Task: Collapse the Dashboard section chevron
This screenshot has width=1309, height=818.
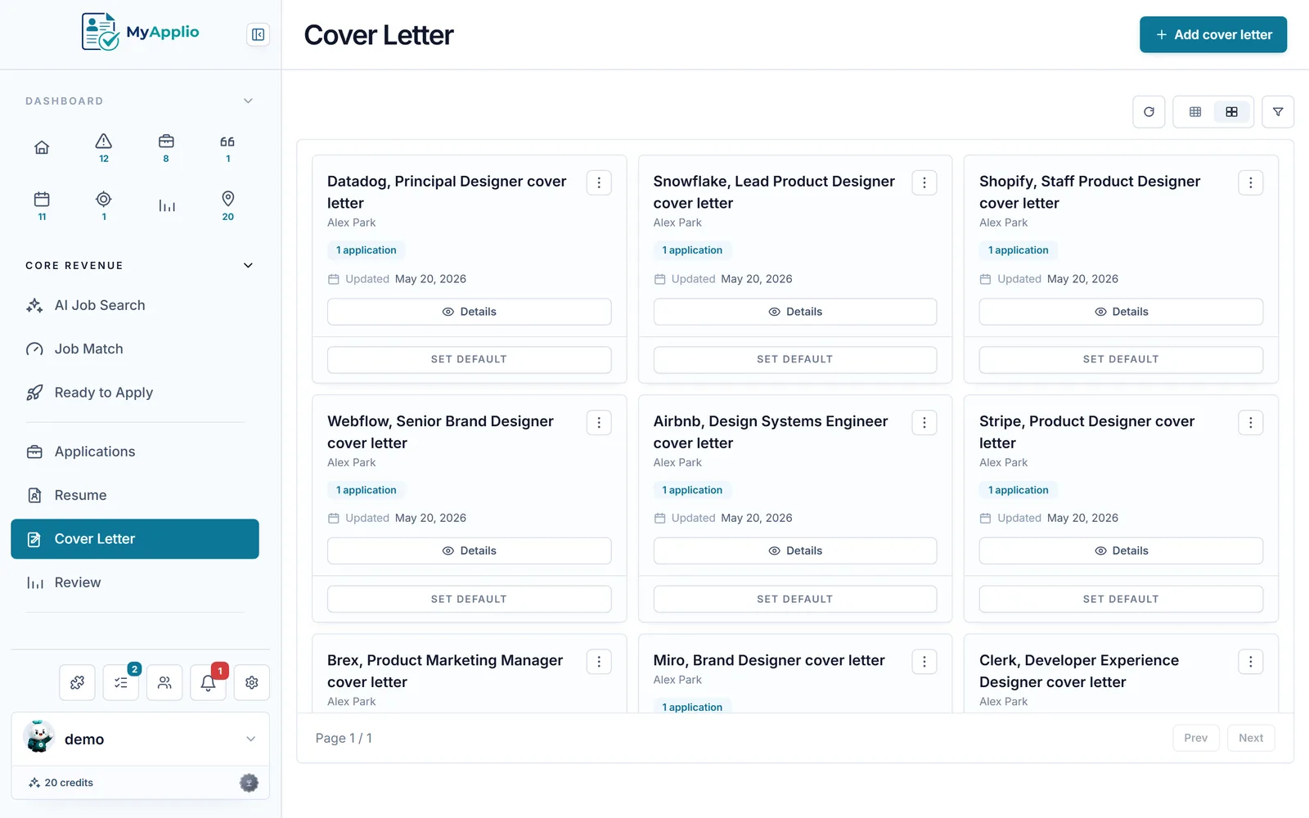Action: pos(248,101)
